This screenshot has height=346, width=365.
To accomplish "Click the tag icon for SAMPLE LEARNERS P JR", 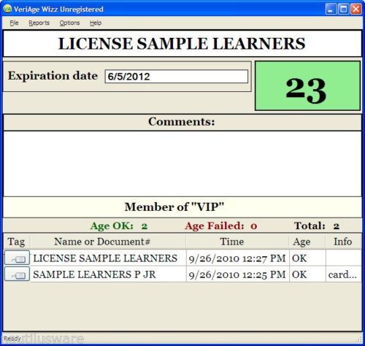I will pos(17,274).
